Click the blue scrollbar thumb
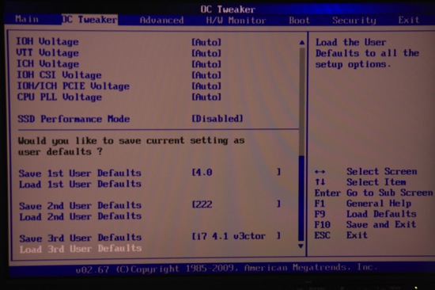Viewport: 435px width, 290px height. click(301, 198)
